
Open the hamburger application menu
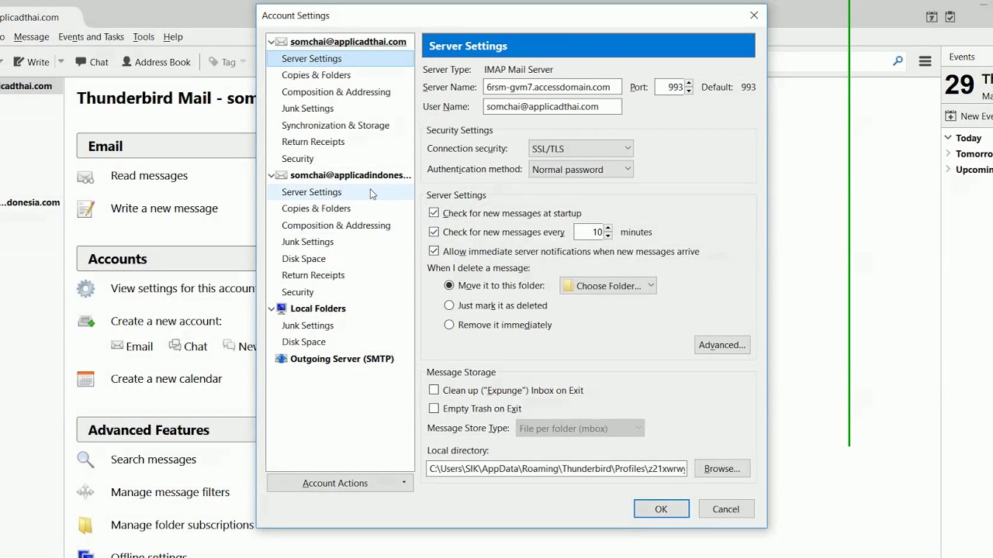pyautogui.click(x=925, y=61)
